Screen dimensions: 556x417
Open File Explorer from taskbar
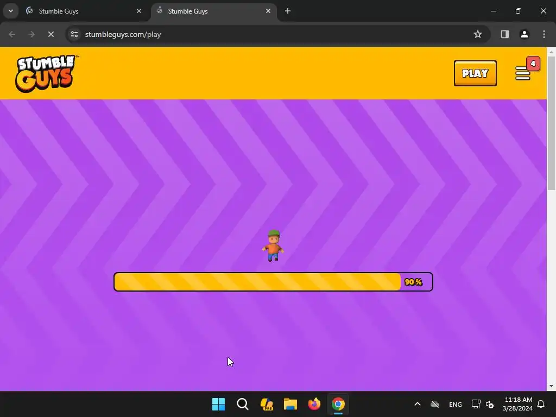(x=290, y=404)
